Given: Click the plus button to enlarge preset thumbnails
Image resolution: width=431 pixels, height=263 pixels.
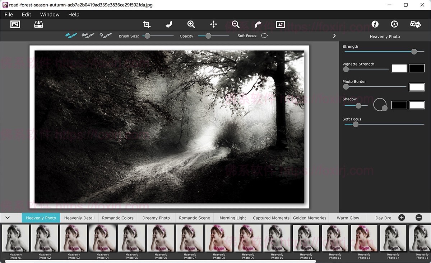Looking at the screenshot, I should (402, 217).
